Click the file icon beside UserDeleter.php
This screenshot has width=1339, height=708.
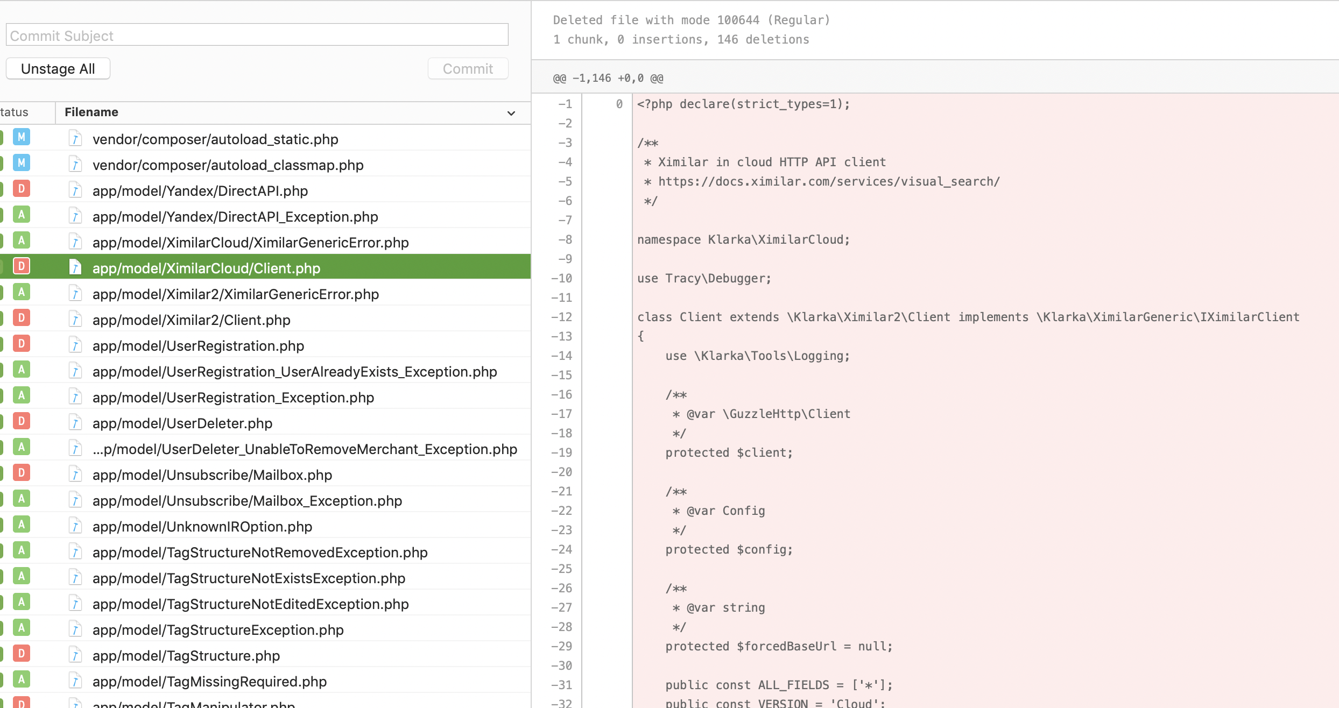[75, 423]
